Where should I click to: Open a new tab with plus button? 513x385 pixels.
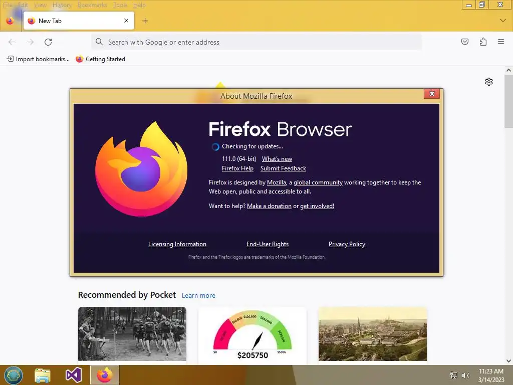tap(145, 21)
